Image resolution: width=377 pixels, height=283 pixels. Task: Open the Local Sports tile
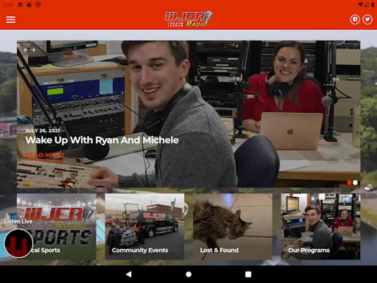[57, 226]
